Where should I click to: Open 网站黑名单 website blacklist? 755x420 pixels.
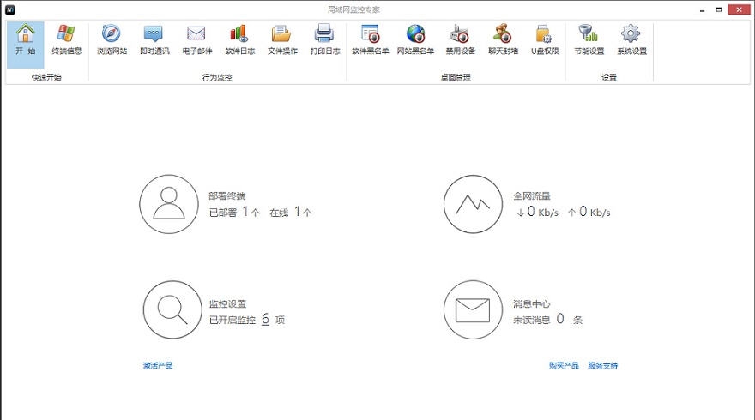click(415, 40)
